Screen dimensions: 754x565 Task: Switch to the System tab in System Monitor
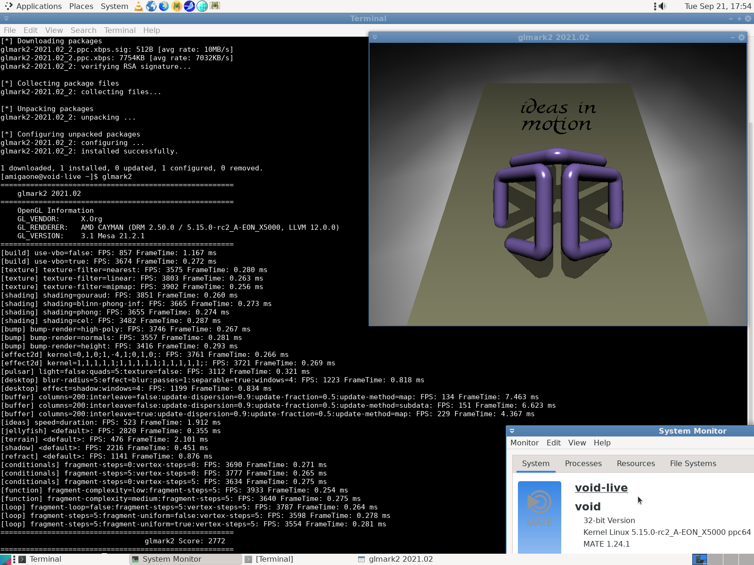tap(536, 464)
